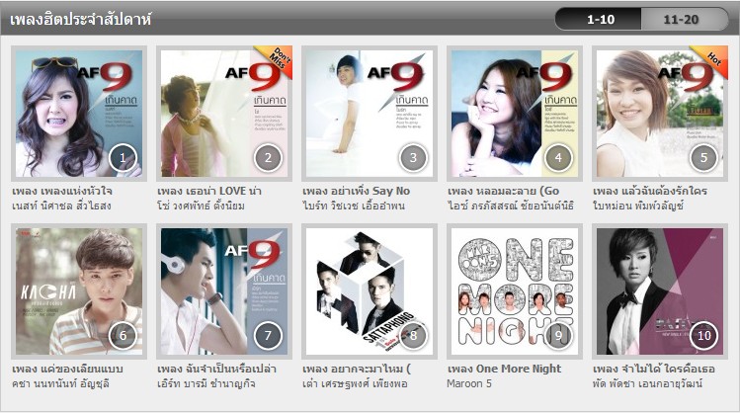Open the Kacha album cover ranked 6
This screenshot has height=413, width=740.
(79, 291)
